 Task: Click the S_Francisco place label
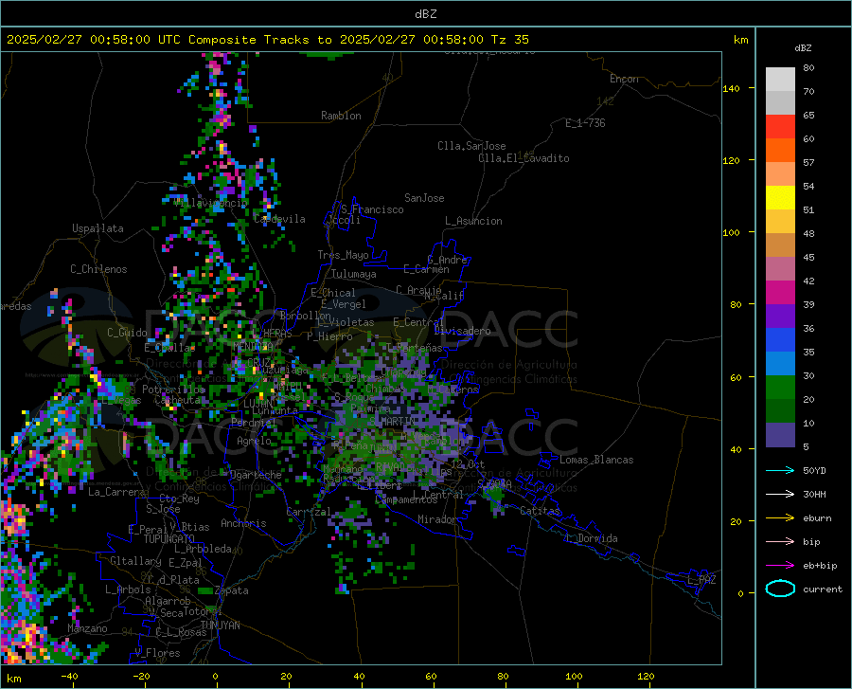point(372,209)
